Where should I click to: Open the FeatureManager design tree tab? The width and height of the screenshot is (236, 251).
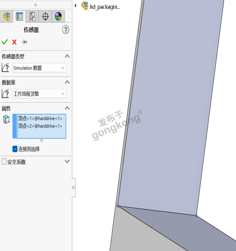[6, 17]
